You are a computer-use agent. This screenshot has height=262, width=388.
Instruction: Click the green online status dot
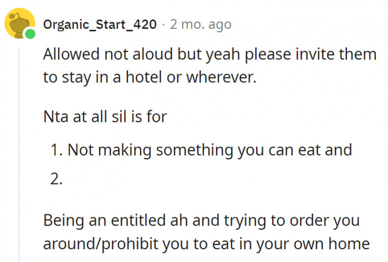[29, 34]
